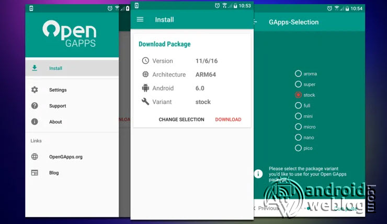Click the Blog page icon
Image resolution: width=387 pixels, height=224 pixels.
(35, 172)
